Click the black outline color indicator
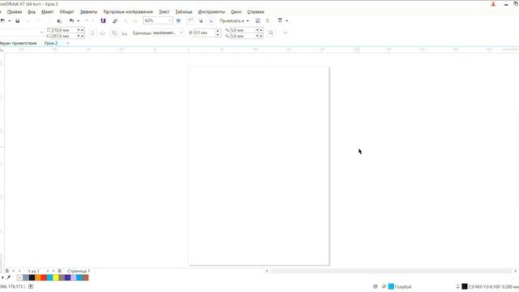This screenshot has width=519, height=292. tap(465, 286)
